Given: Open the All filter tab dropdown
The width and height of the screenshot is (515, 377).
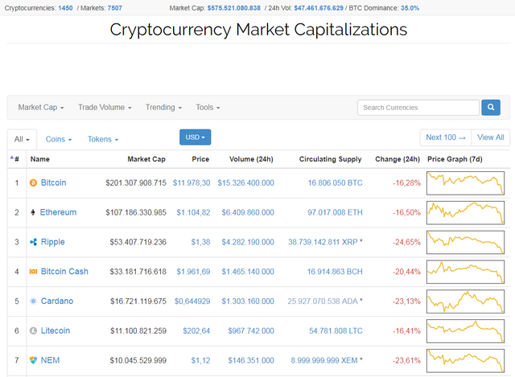Looking at the screenshot, I should 22,139.
